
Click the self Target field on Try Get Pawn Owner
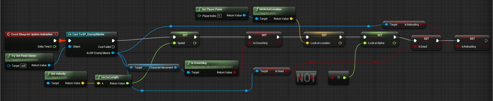[x=23, y=66]
